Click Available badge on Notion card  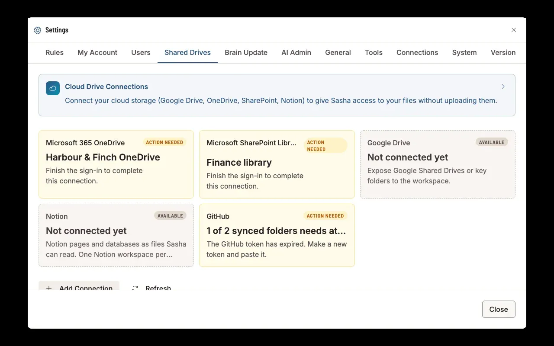[170, 216]
